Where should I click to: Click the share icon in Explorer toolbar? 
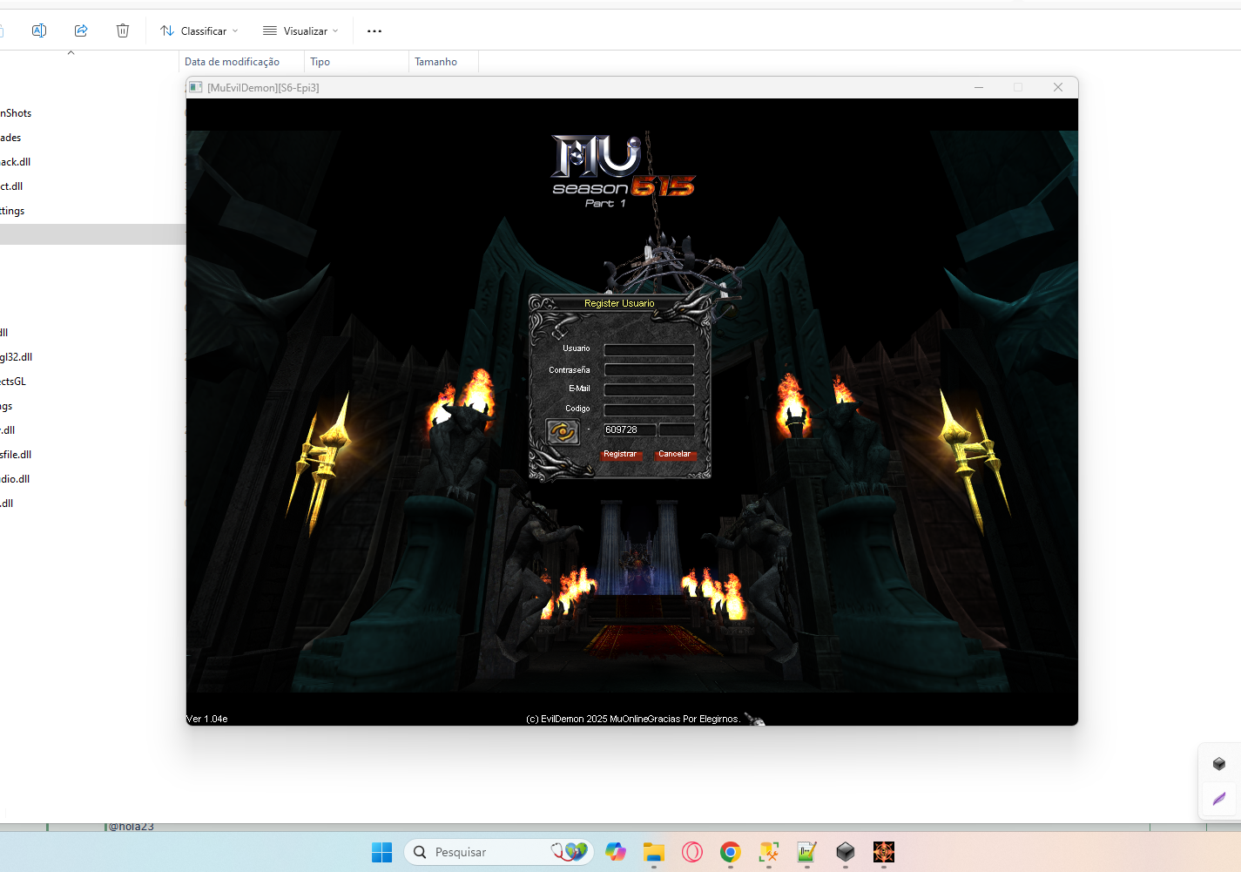click(x=81, y=30)
